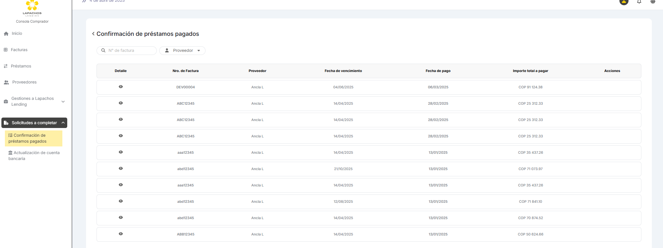The image size is (663, 248).
Task: Open the notifications bell icon
Action: tap(639, 2)
